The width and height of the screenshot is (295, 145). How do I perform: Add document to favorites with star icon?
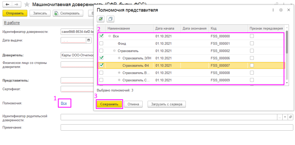tap(27, 4)
